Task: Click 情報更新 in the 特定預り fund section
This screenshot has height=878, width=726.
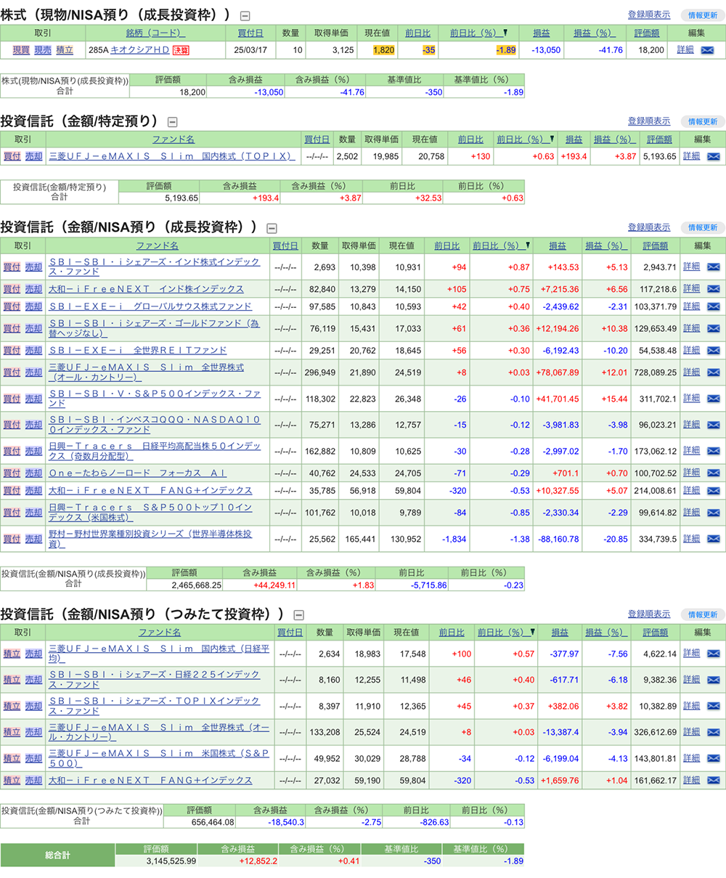Action: [703, 121]
